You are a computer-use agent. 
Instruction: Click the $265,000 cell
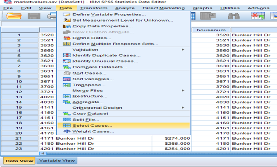coord(172,144)
